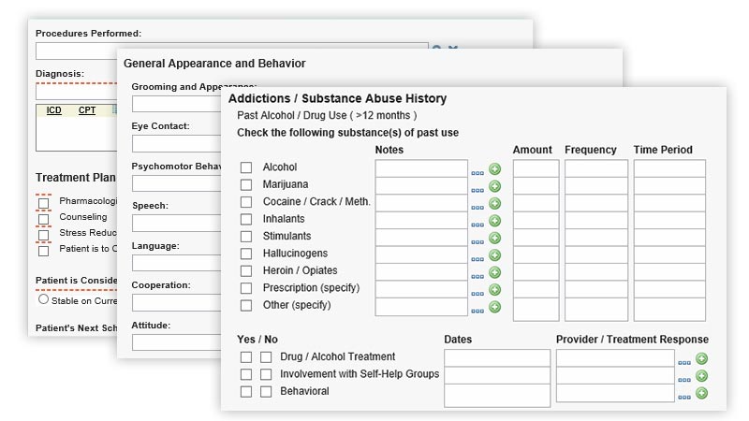749x421 pixels.
Task: Select the Stable on Current radio button
Action: click(43, 300)
